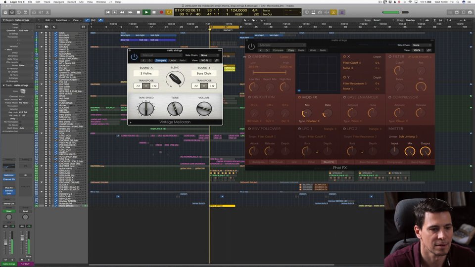
Task: Open the File menu
Action: coord(30,2)
